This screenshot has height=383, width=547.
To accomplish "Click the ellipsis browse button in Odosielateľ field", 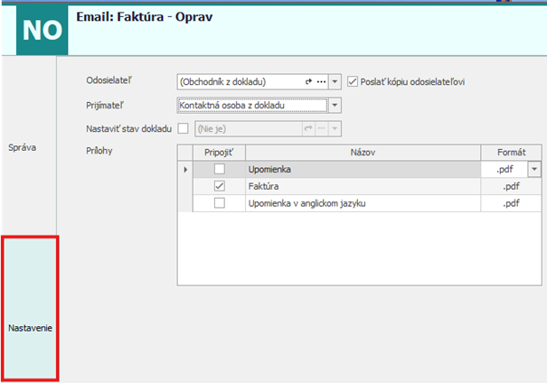I will click(x=320, y=81).
